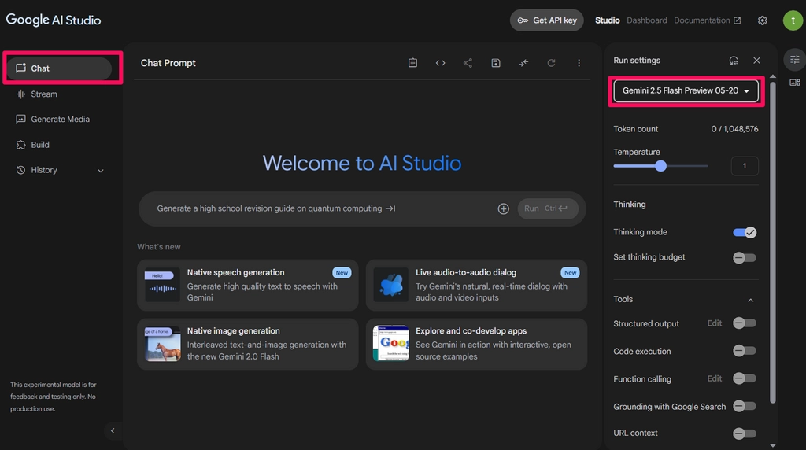Save the prompt with the save icon
This screenshot has width=806, height=450.
[x=496, y=63]
